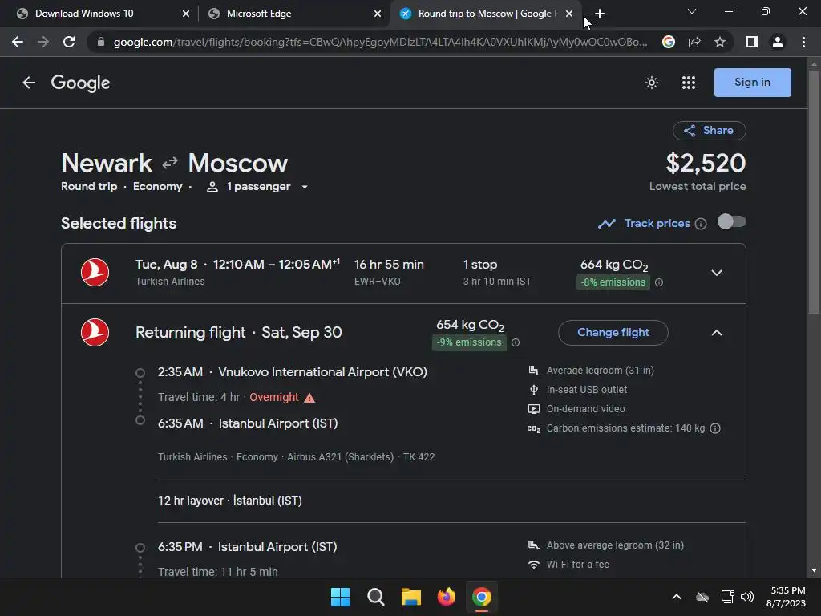Open the browser side panel icon

(x=752, y=42)
